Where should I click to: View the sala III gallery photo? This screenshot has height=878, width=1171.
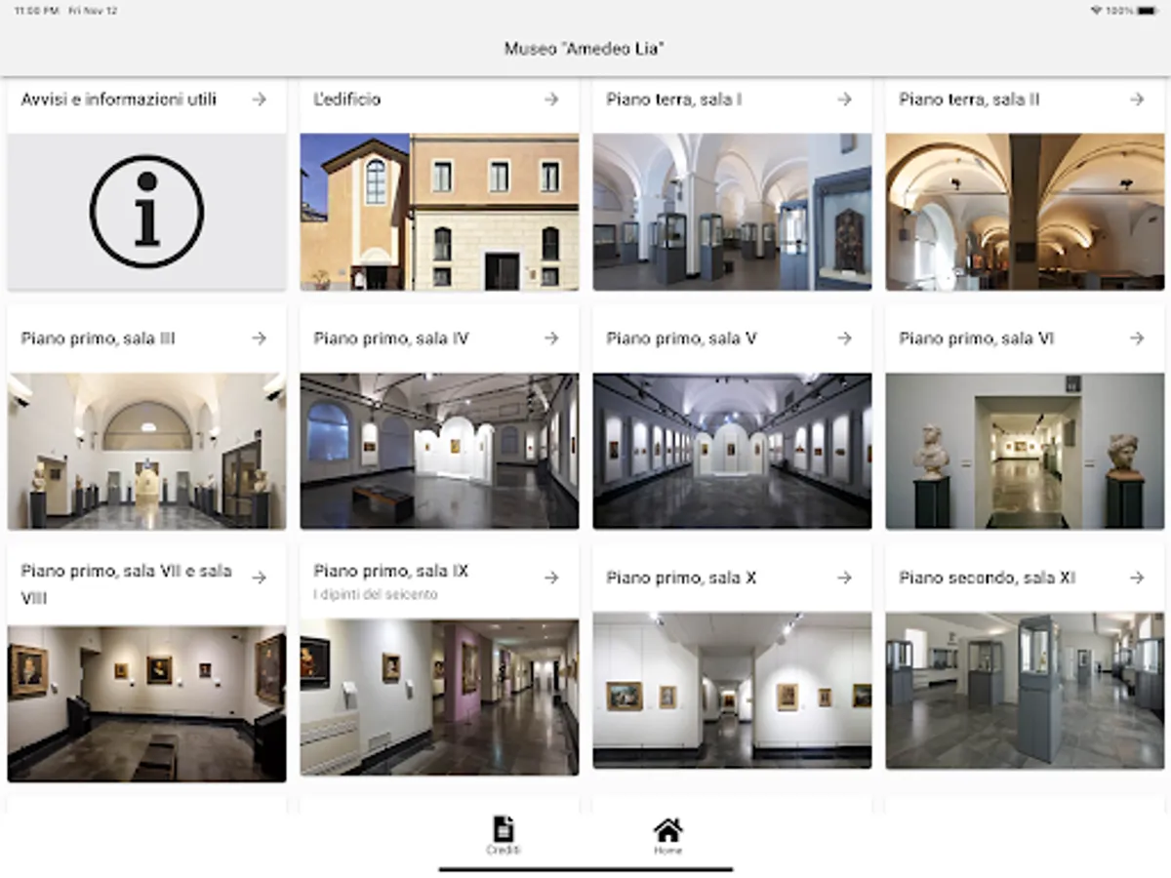pos(146,451)
